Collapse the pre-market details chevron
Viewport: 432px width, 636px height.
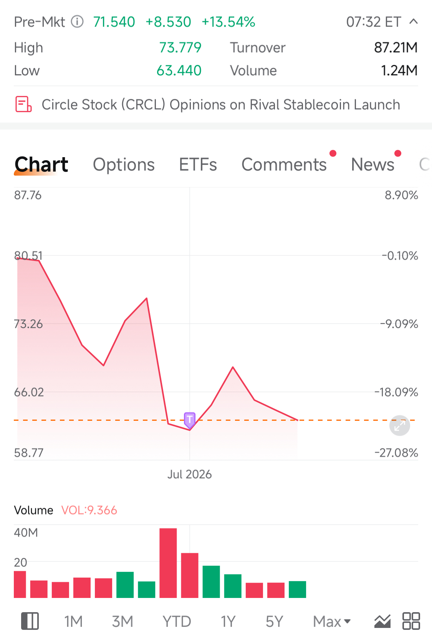[x=414, y=22]
